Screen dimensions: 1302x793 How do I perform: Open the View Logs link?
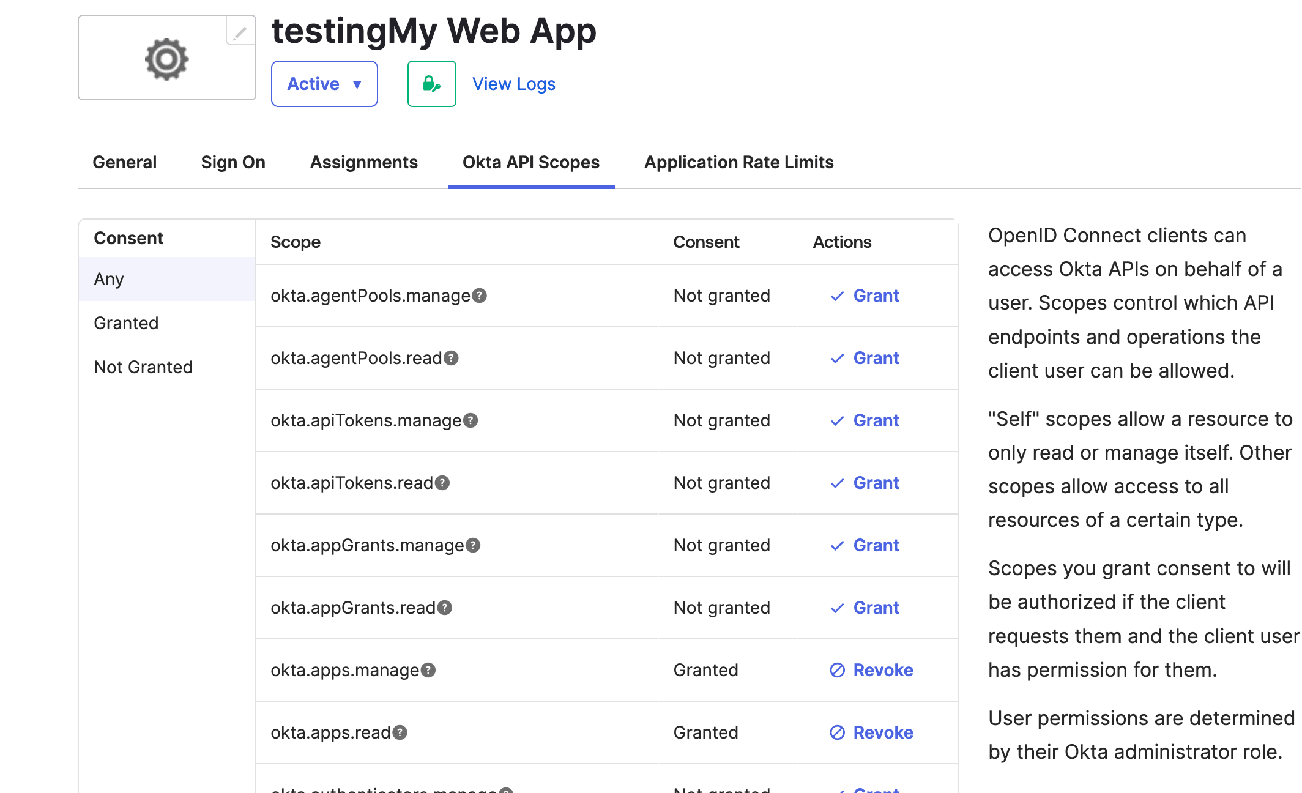click(514, 84)
